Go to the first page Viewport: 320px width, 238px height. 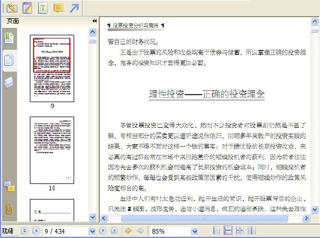click(25, 231)
